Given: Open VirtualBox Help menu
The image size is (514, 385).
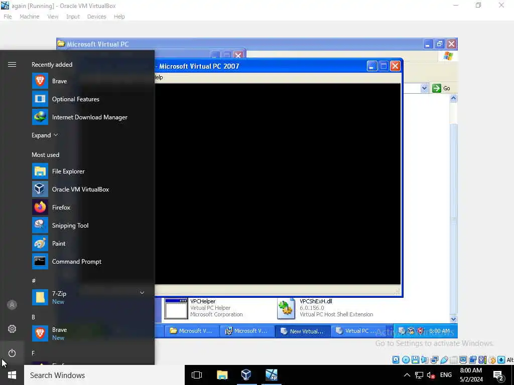Looking at the screenshot, I should click(119, 17).
